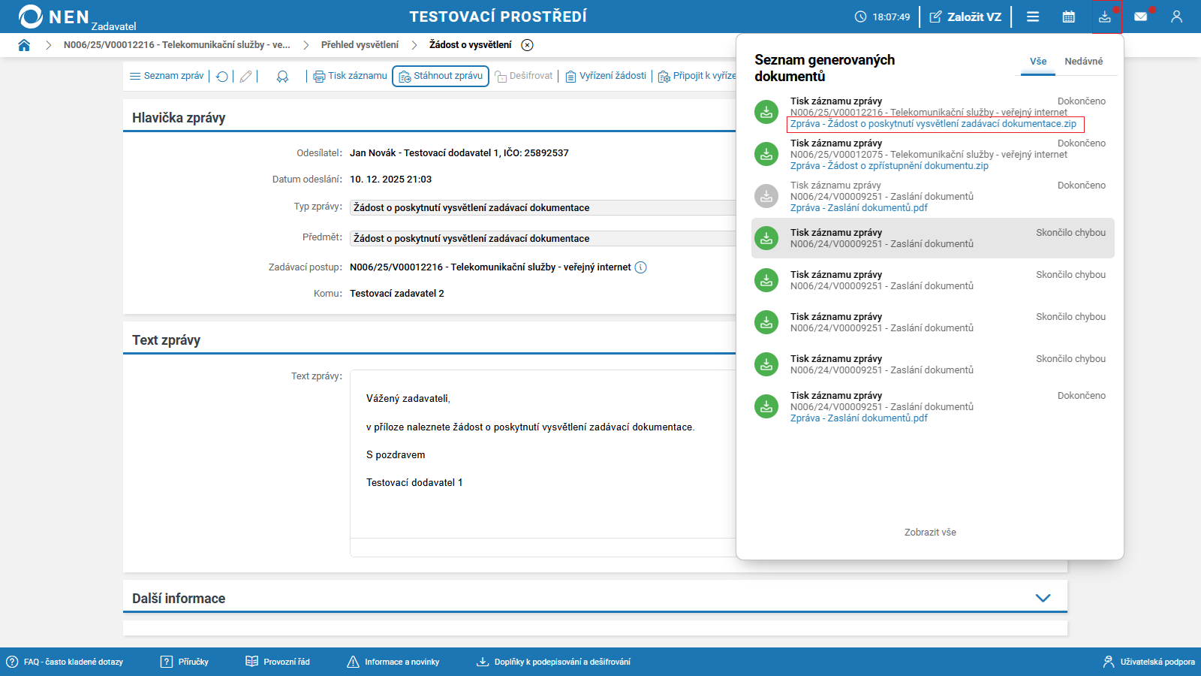Click the info icon beside Zadávací postup
The width and height of the screenshot is (1201, 676).
pos(640,267)
